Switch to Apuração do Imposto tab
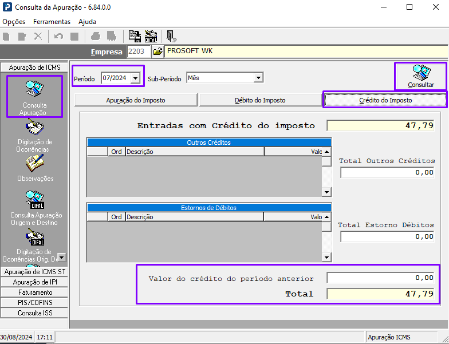449x344 pixels. pyautogui.click(x=136, y=100)
